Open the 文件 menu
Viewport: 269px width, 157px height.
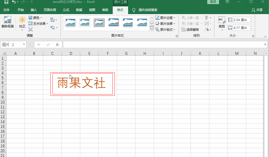7,10
